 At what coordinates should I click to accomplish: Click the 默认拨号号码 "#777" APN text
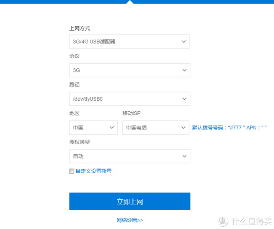(229, 128)
